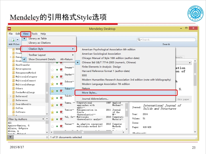The height and width of the screenshot is (154, 206).
Task: Toggle favorite star on the Sobcza row
Action: tap(52, 84)
